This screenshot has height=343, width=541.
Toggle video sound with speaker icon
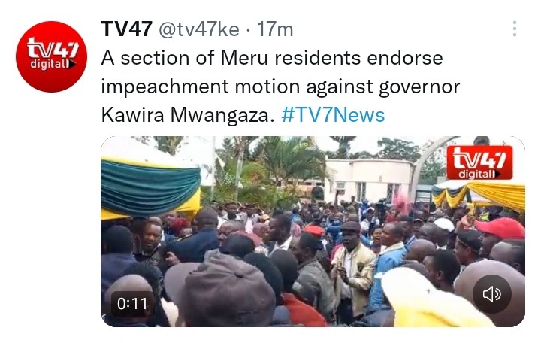pyautogui.click(x=491, y=294)
